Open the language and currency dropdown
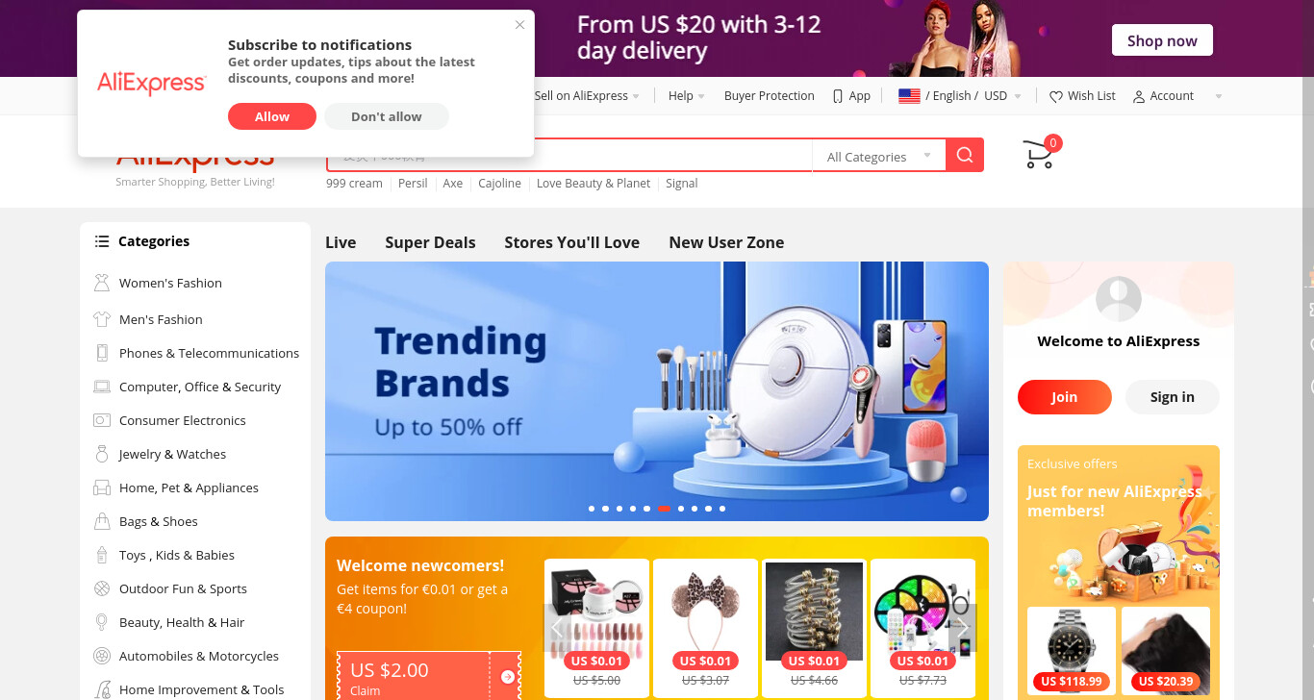1314x700 pixels. tap(960, 96)
